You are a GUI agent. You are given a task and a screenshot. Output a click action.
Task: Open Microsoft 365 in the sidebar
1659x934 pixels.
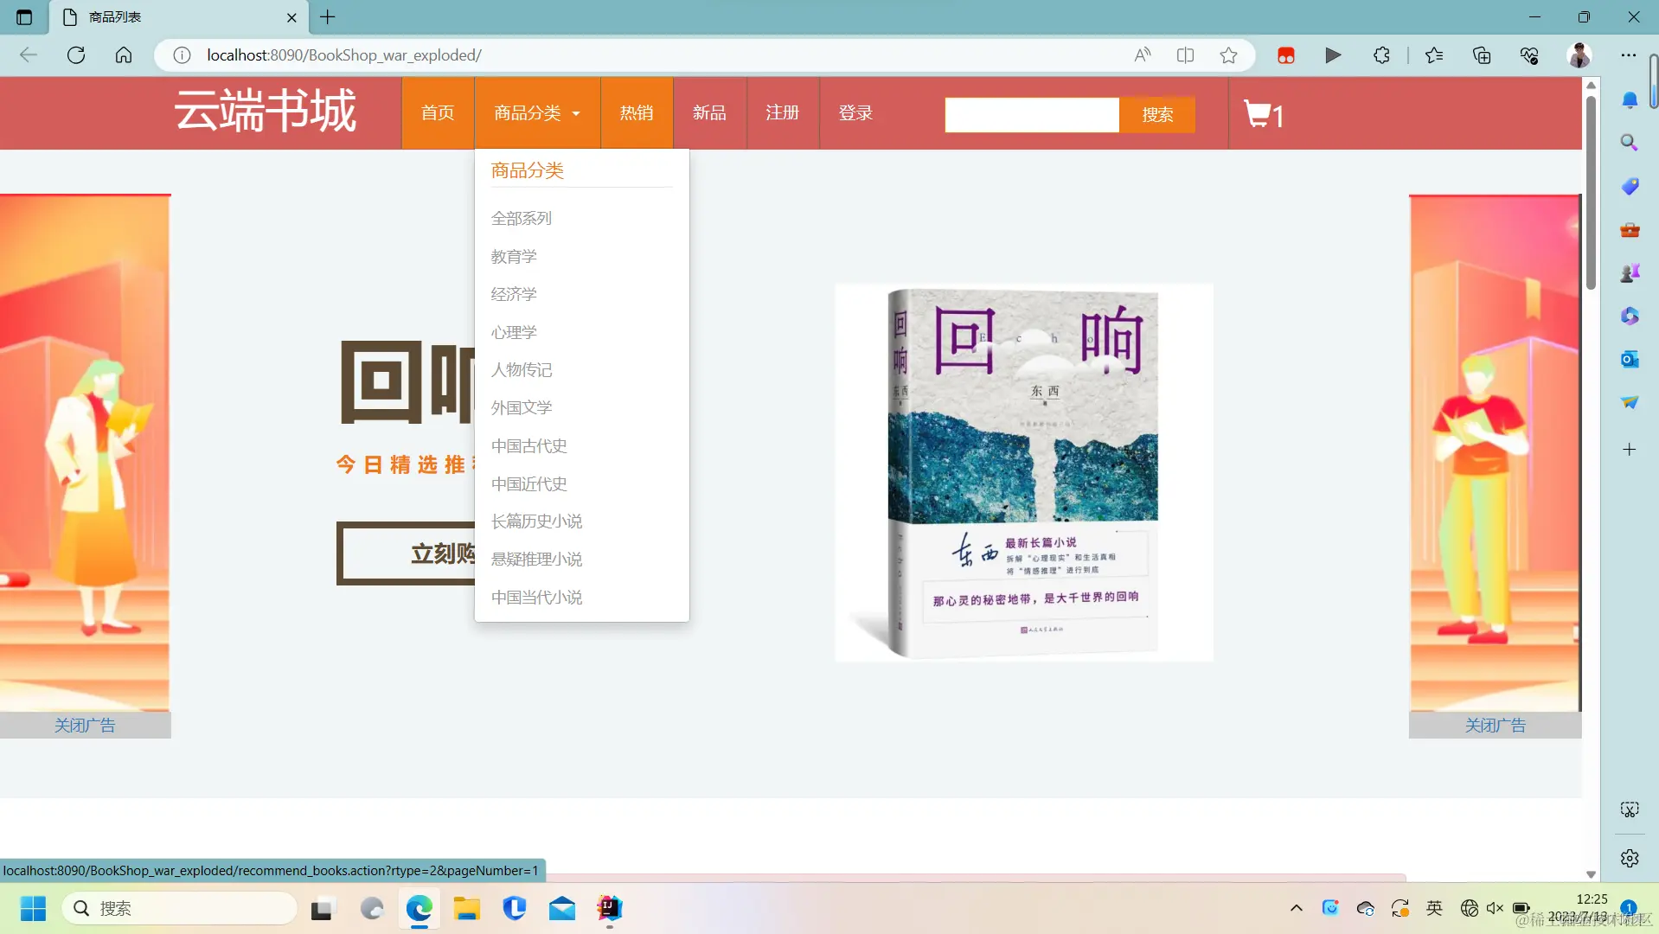pos(1630,316)
